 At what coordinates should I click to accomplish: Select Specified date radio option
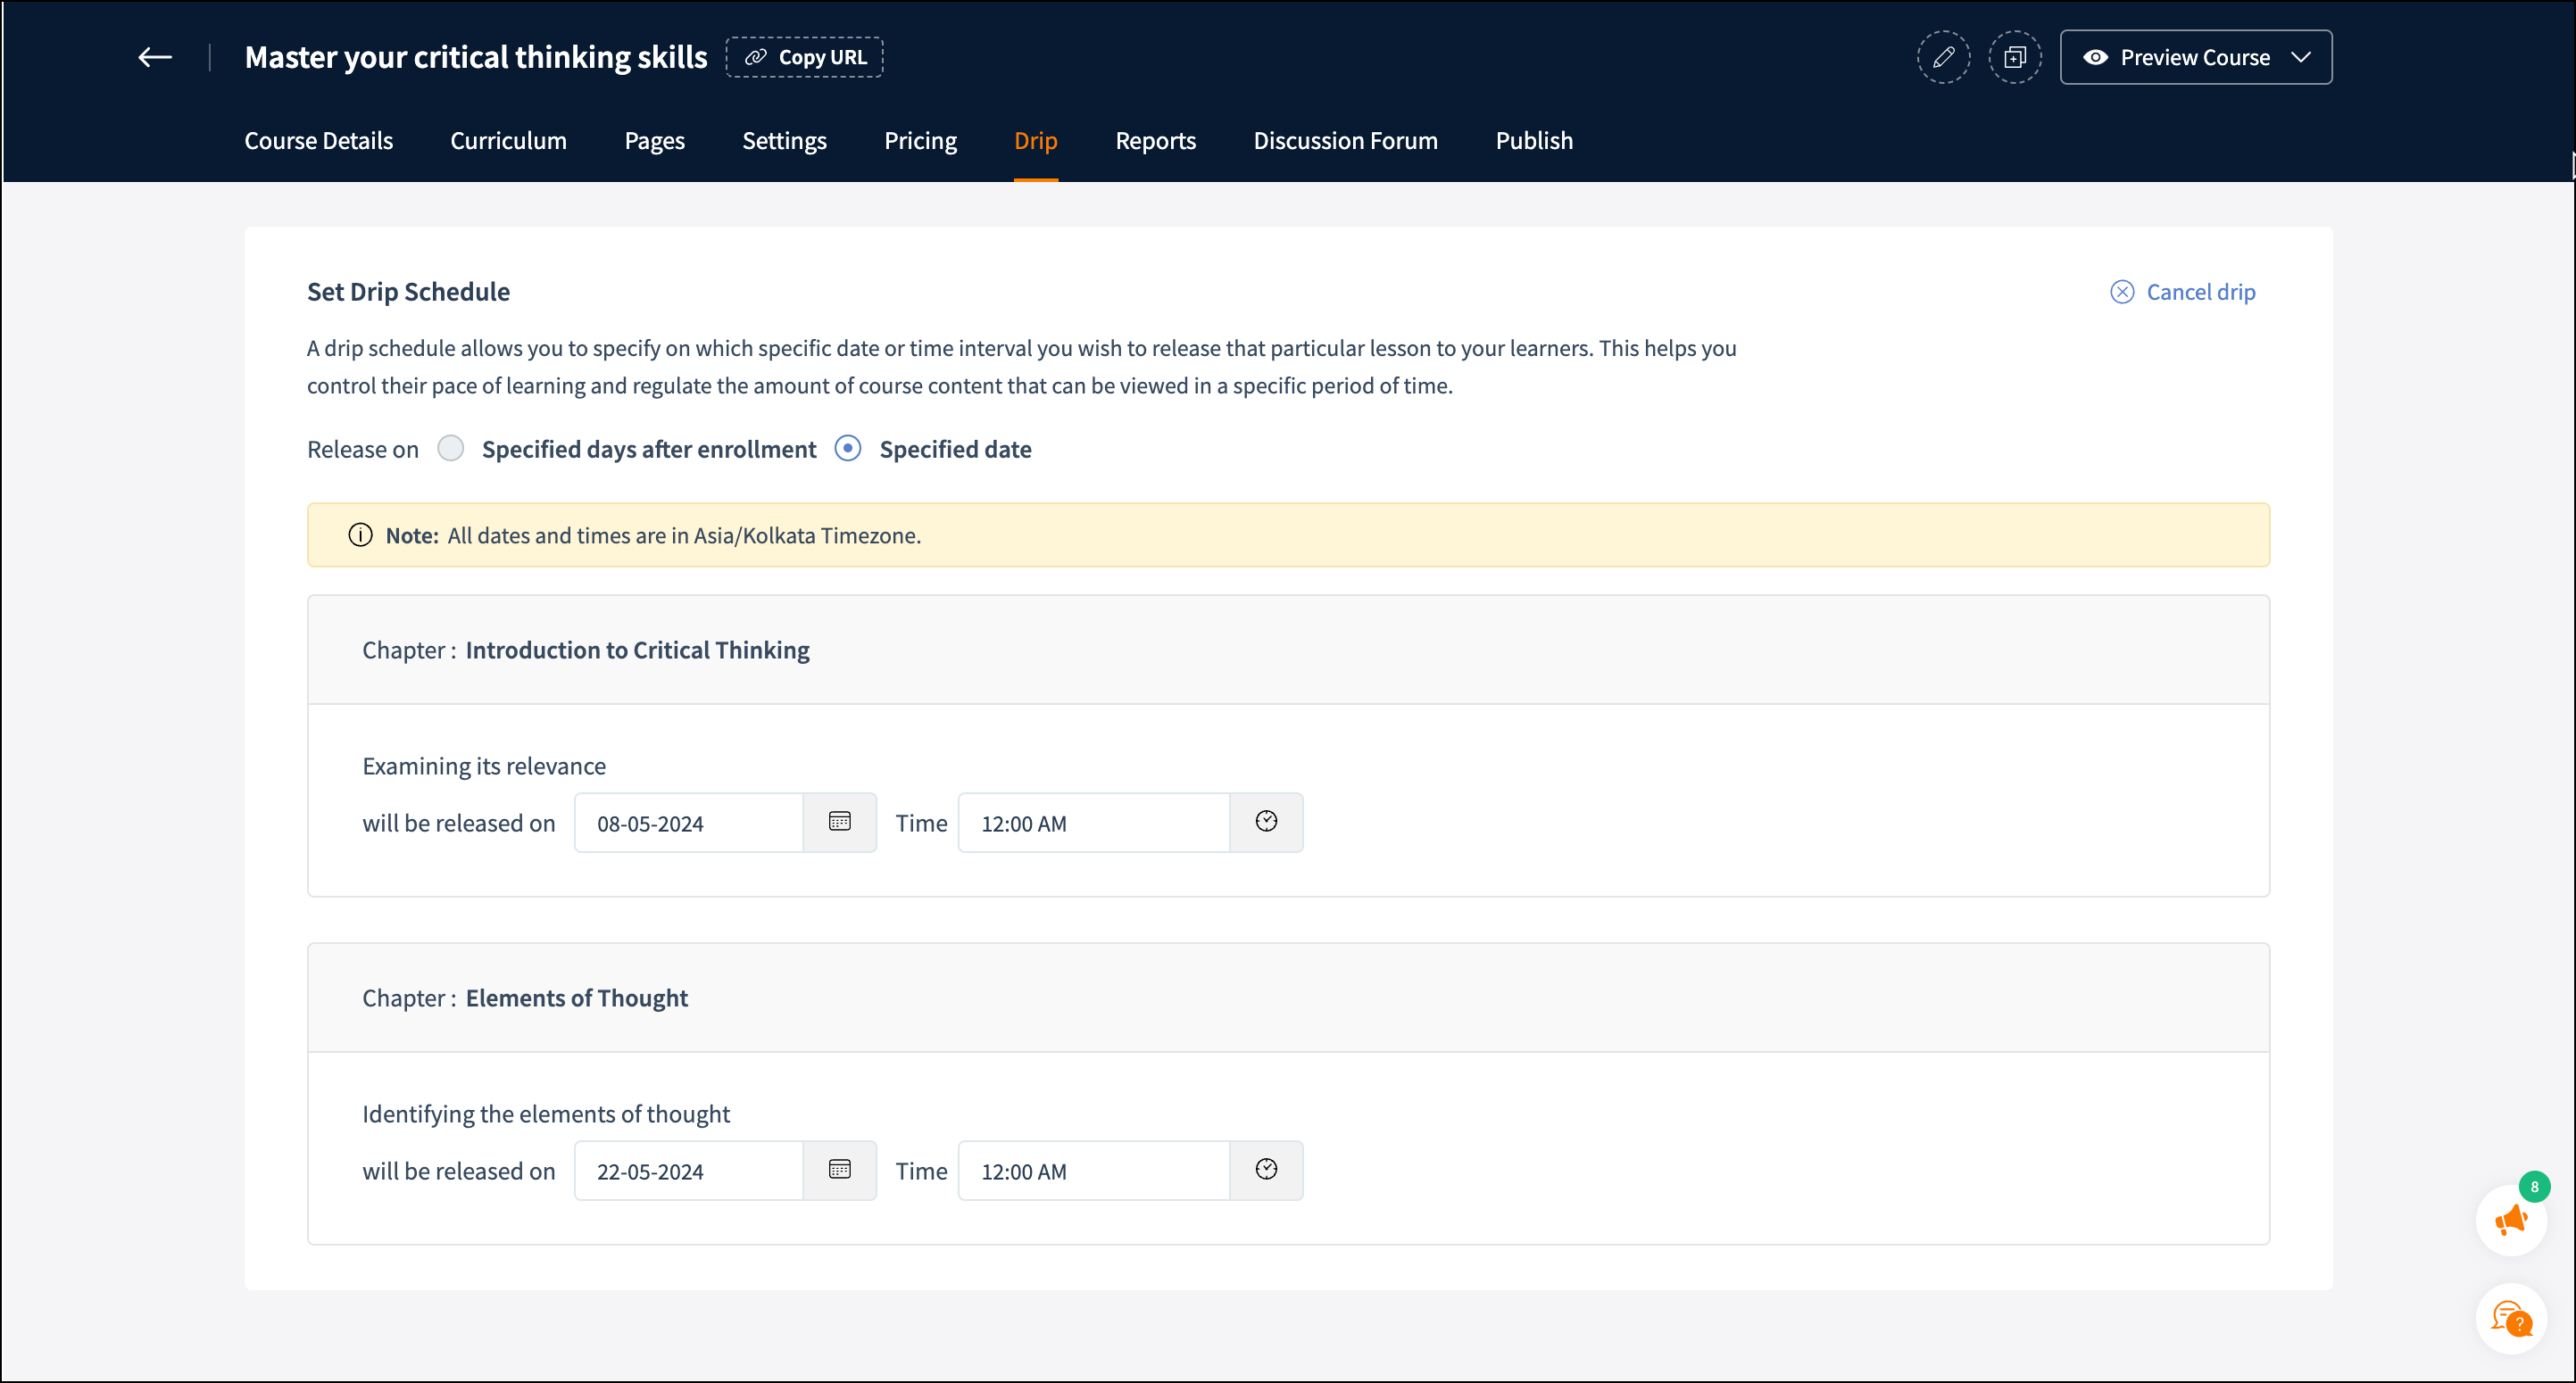point(848,449)
